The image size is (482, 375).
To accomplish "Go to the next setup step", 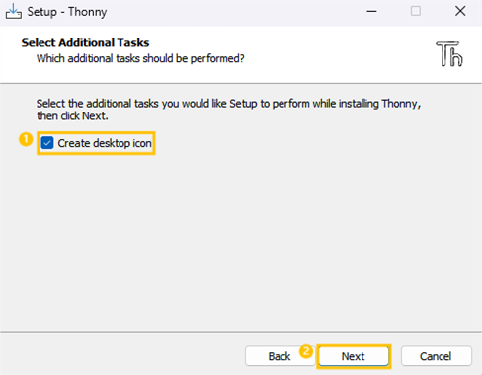I will [x=354, y=356].
